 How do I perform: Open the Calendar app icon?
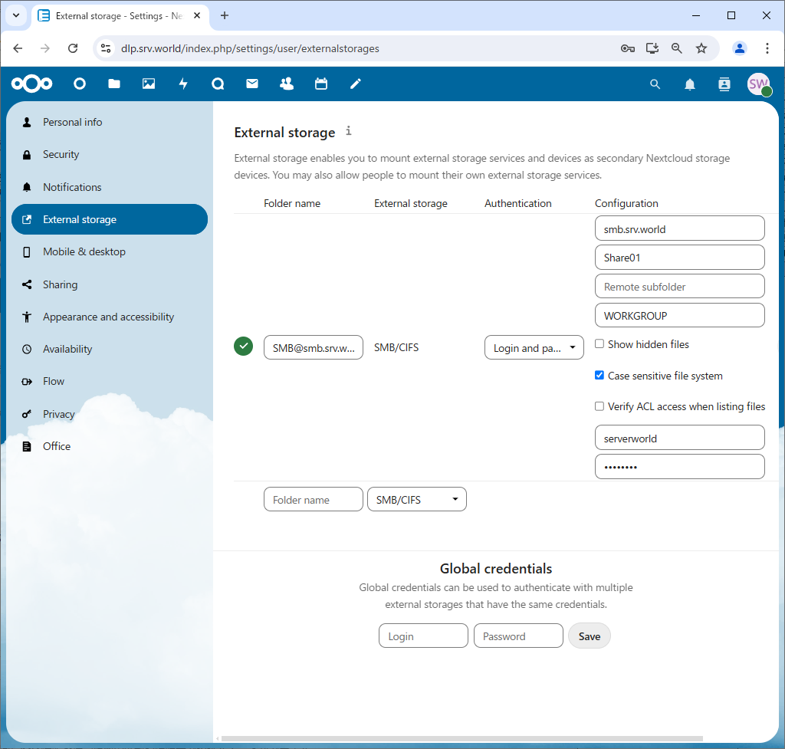(x=321, y=84)
